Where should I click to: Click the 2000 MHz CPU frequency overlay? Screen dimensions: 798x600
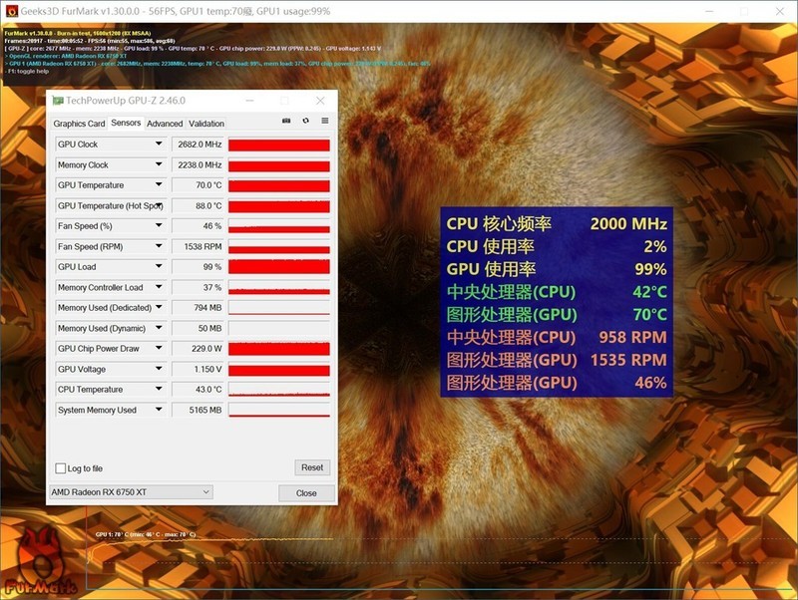pyautogui.click(x=628, y=223)
